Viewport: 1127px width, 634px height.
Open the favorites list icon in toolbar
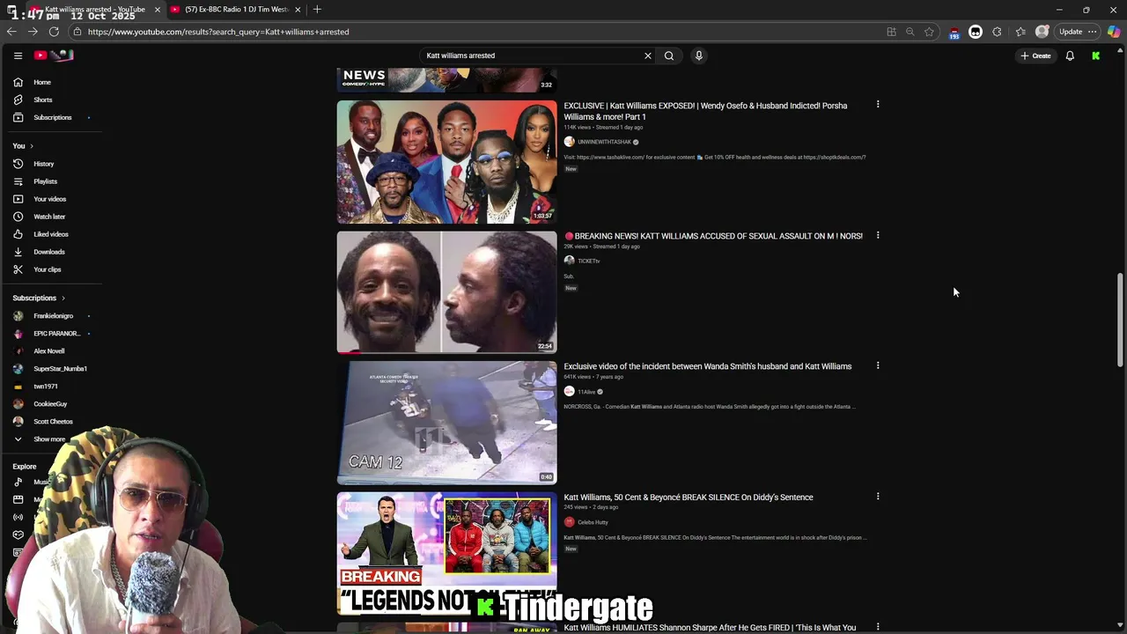(x=1020, y=32)
